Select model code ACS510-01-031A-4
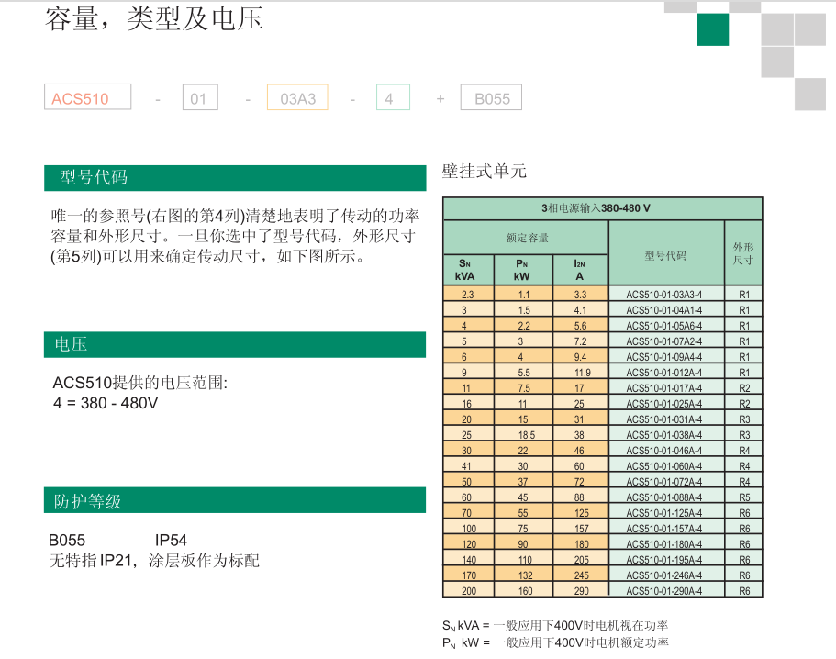Viewport: 836px width, 659px height. 664,419
